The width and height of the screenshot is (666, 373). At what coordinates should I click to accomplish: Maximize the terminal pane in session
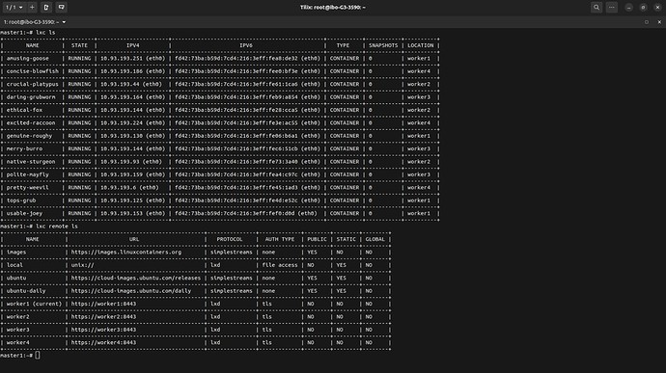point(647,22)
